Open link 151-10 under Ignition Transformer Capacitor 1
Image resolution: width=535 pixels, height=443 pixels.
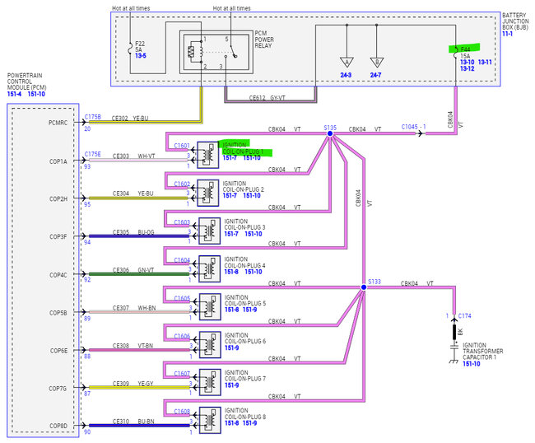click(471, 364)
